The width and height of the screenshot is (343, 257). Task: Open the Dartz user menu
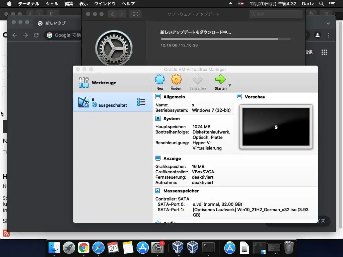pos(307,4)
